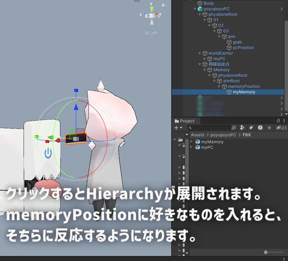Open the Project panel options kebab menu

284,121
